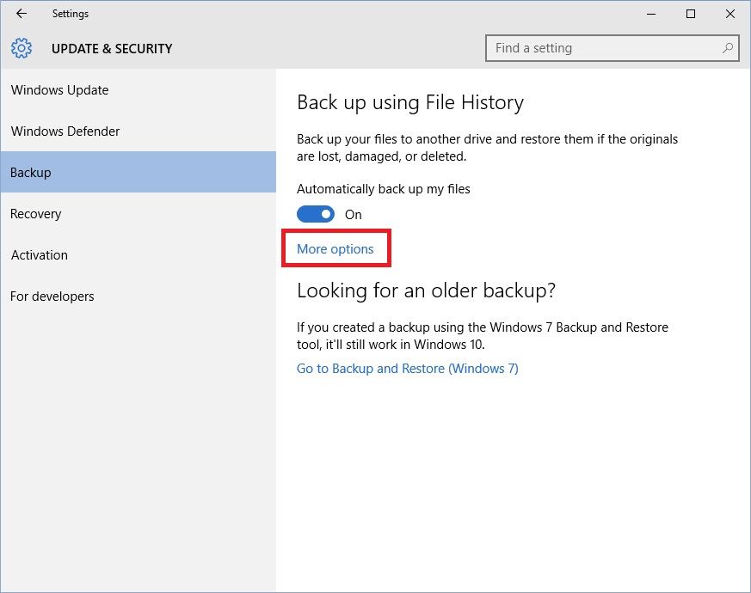Click the Automatically back up my files label
751x593 pixels.
383,189
